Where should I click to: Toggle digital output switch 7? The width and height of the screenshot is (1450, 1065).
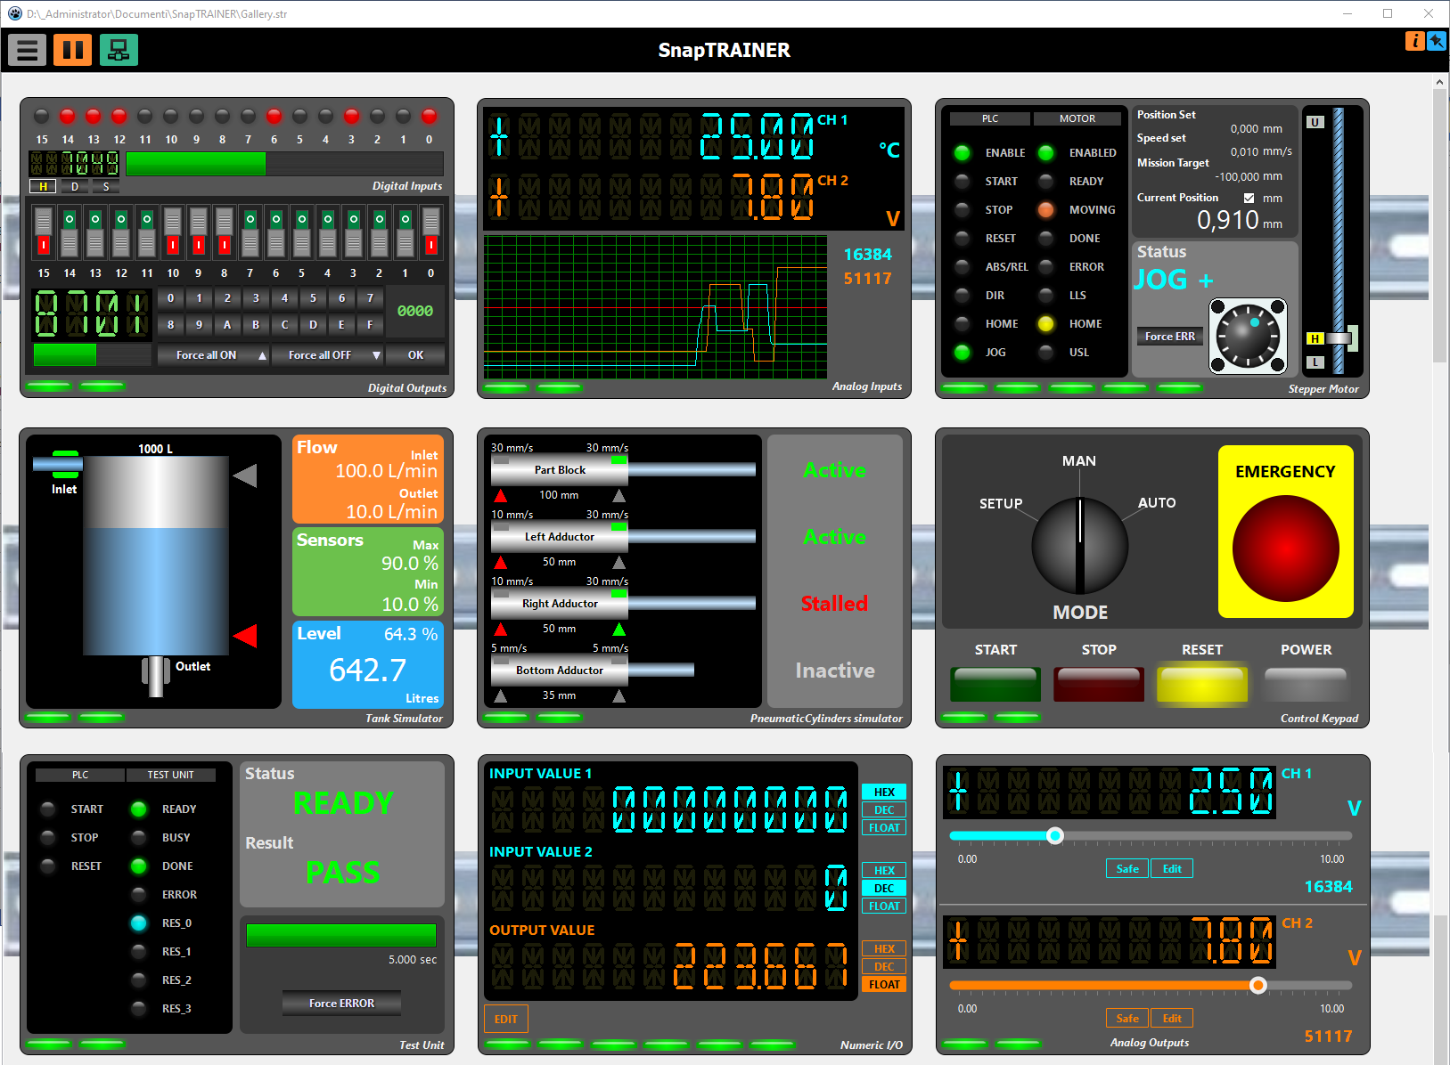pos(250,231)
